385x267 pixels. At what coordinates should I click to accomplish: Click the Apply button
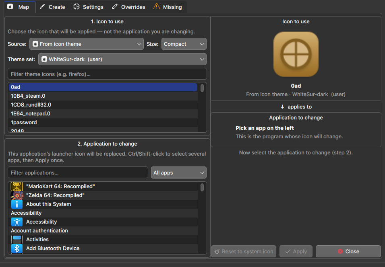coord(296,251)
